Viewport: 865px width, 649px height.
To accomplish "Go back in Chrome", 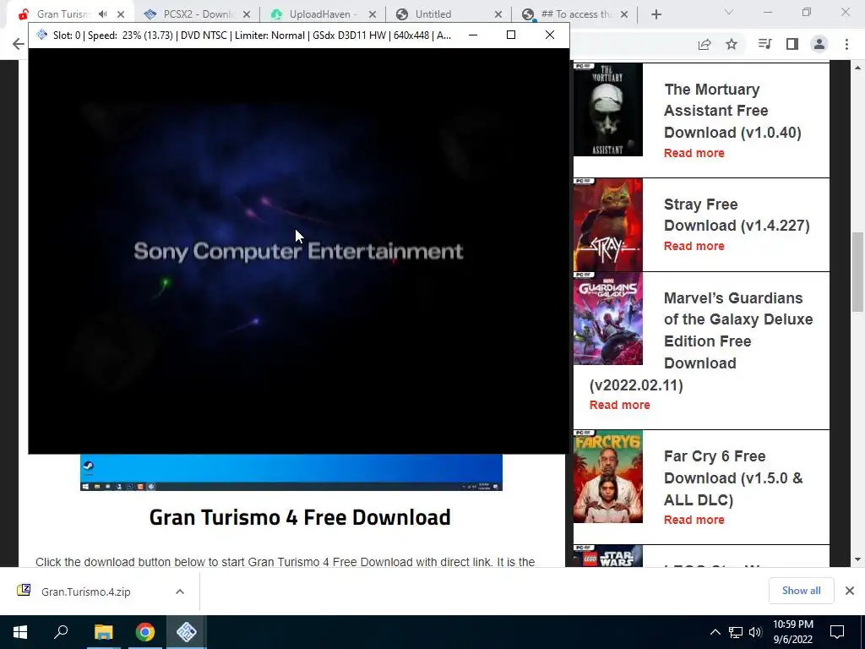I will [x=19, y=44].
